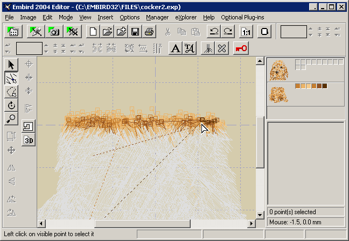Click the vertical scrollbar down arrow
The image size is (349, 241).
coord(260,215)
